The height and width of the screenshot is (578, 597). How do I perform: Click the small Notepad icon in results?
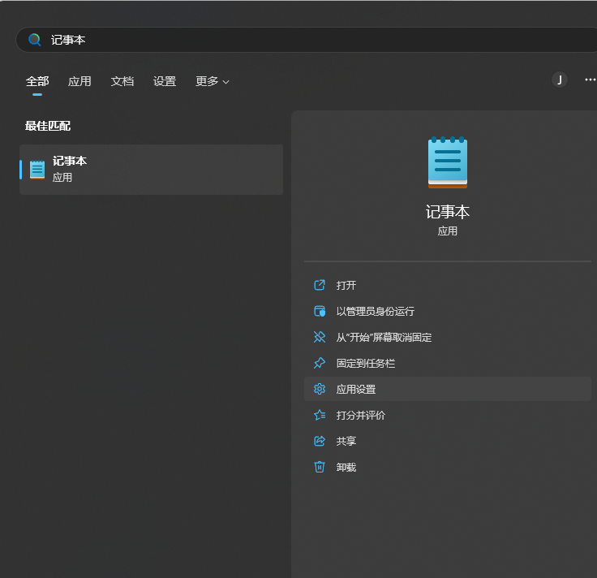point(37,170)
